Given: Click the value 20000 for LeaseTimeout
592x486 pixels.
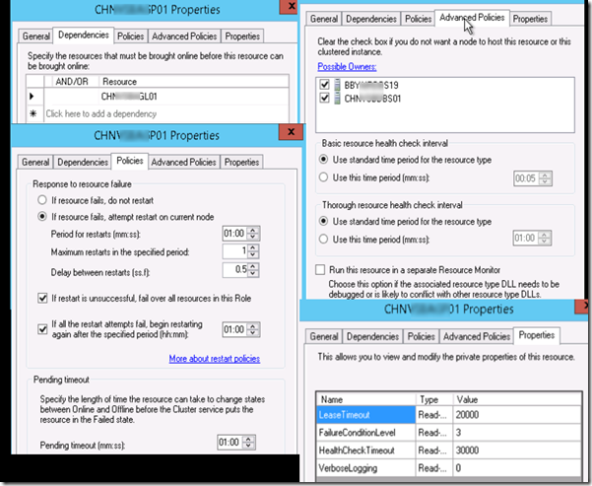Looking at the screenshot, I should (467, 415).
